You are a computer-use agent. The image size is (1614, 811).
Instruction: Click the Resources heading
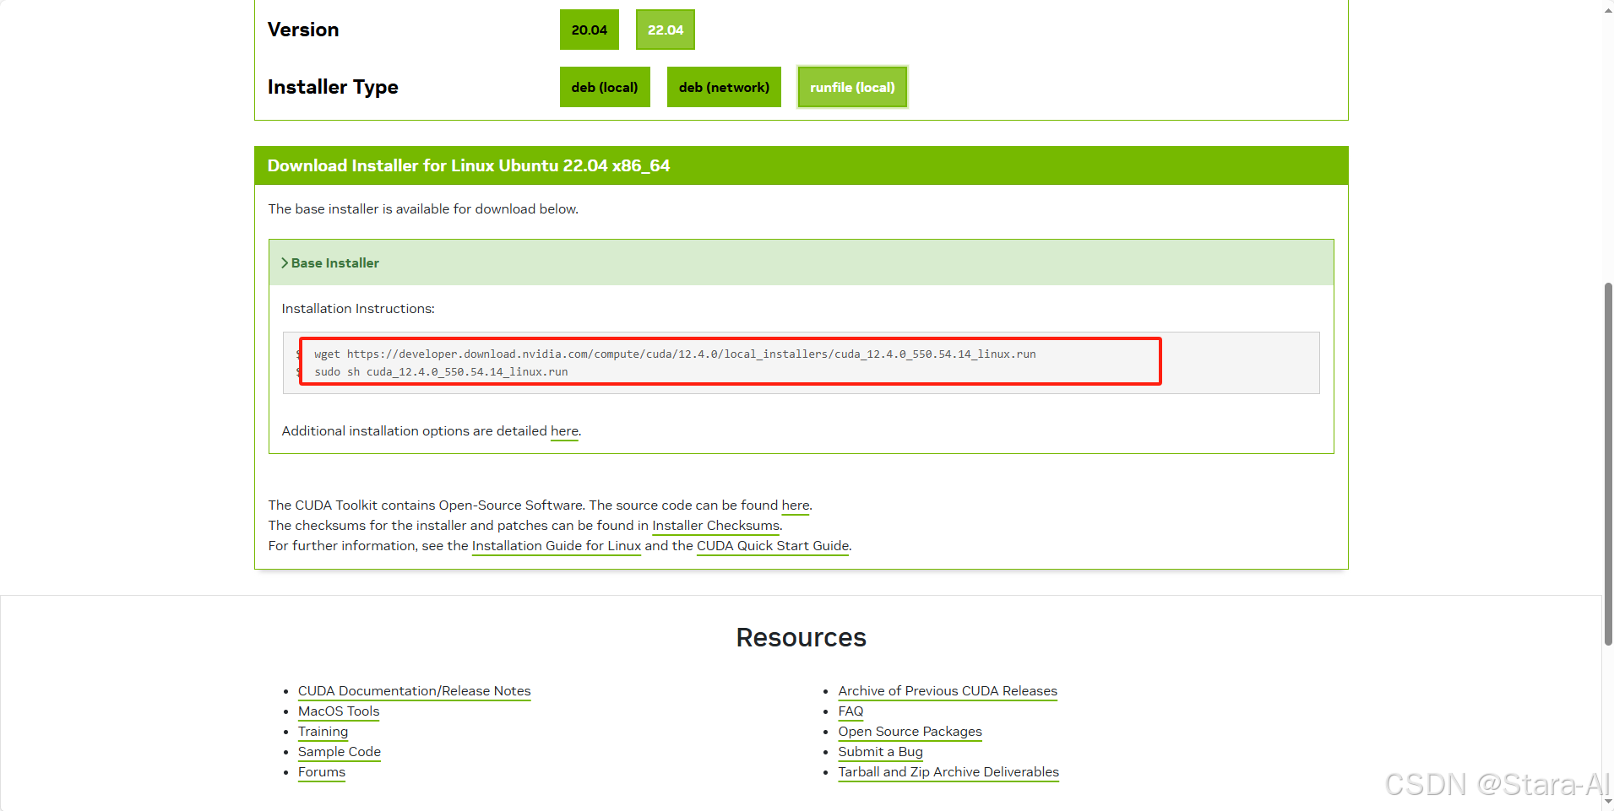click(x=801, y=638)
